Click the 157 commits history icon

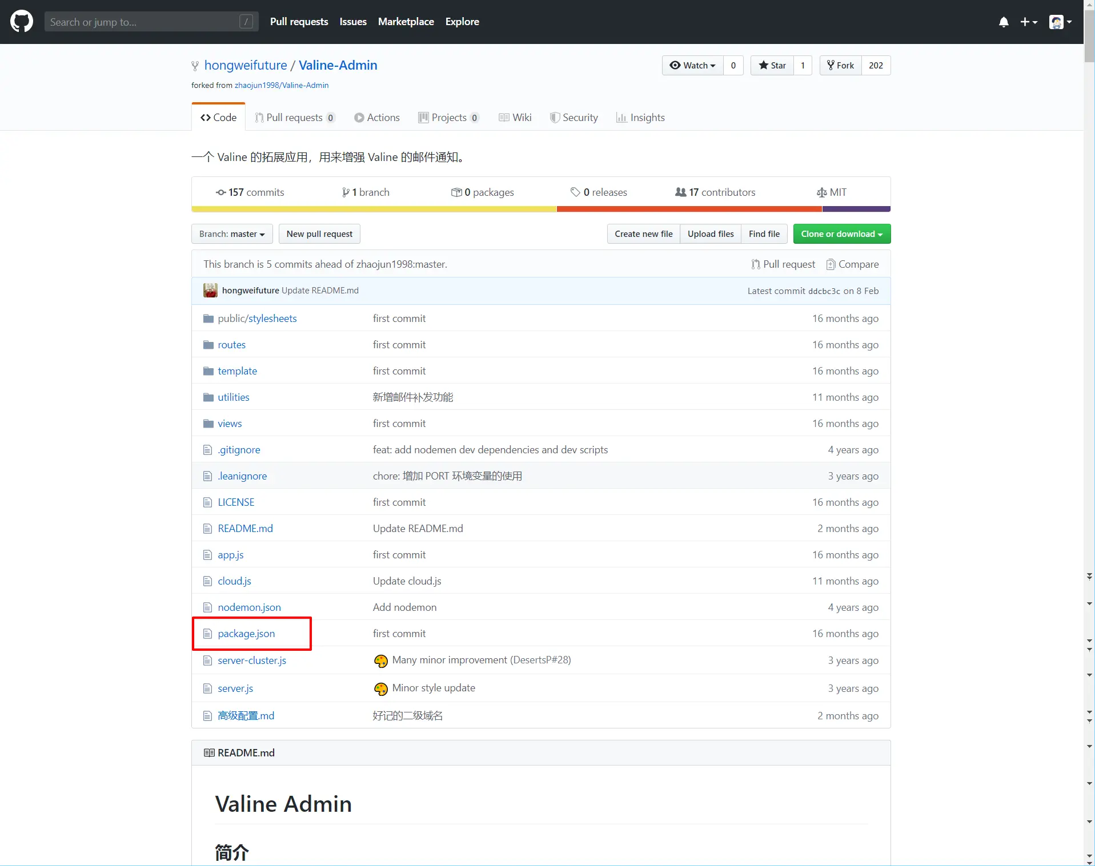click(x=220, y=192)
